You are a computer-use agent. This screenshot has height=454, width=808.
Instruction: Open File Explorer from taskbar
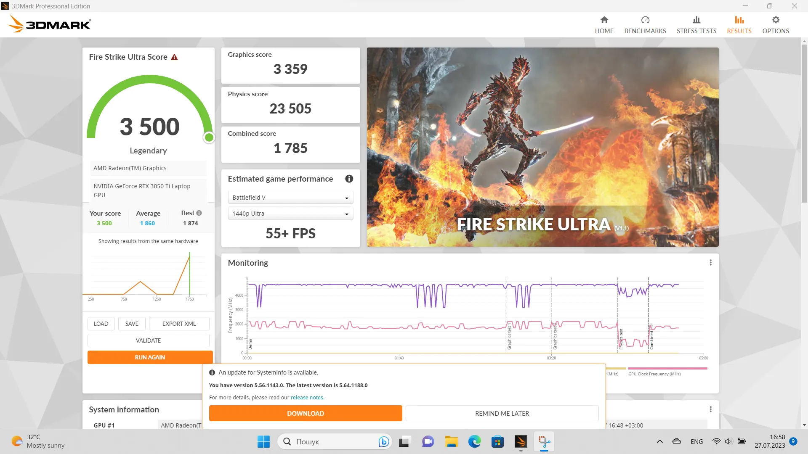tap(451, 441)
